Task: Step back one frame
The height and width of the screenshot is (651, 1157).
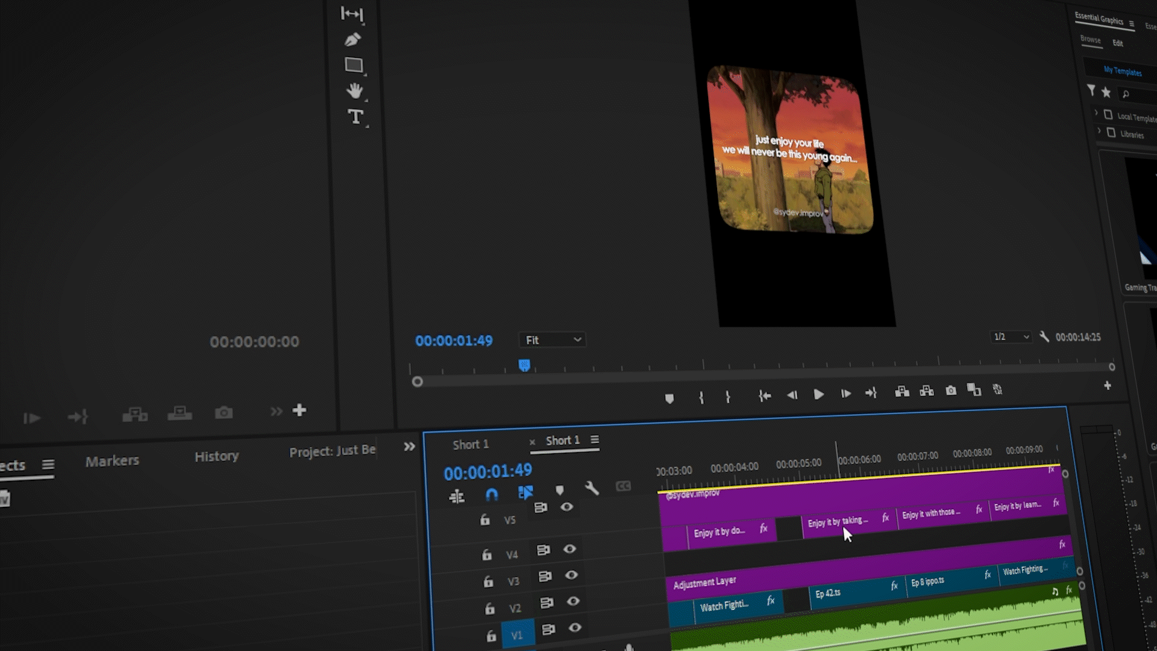Action: click(792, 395)
